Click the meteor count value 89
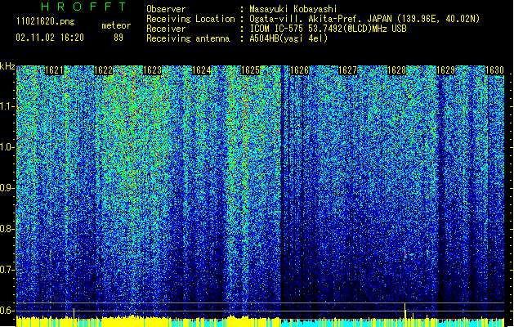Viewport: 514px width, 327px height. pos(118,38)
